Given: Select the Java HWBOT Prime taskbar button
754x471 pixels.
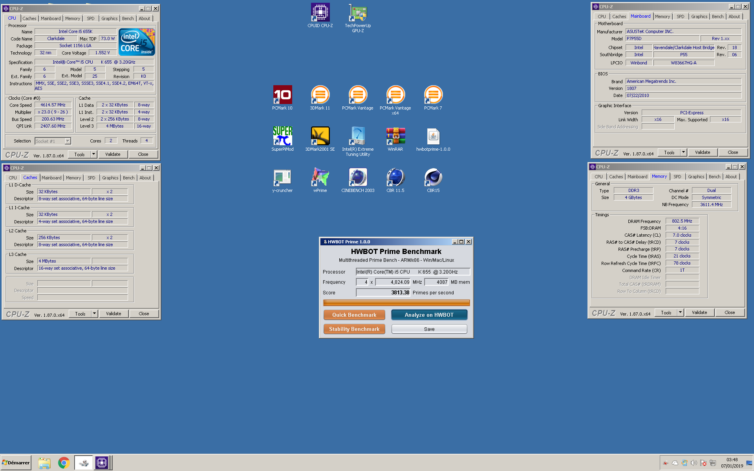Looking at the screenshot, I should click(x=83, y=463).
